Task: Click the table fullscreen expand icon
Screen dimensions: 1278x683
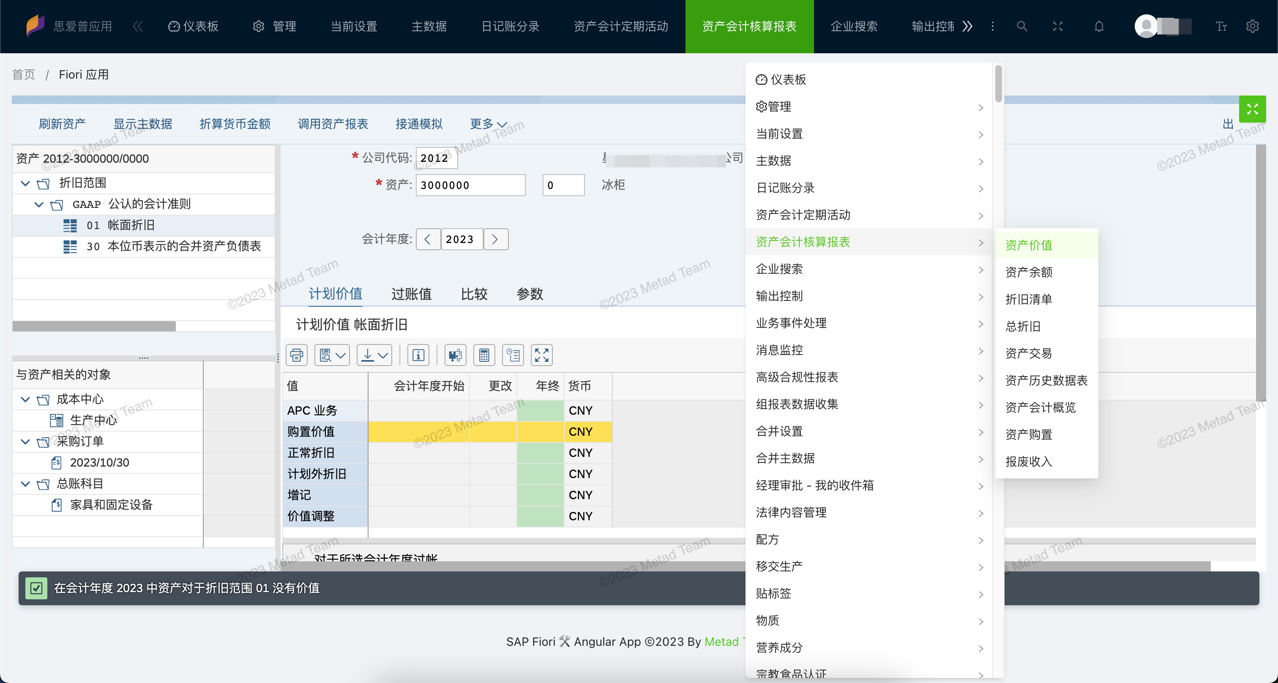Action: click(x=541, y=355)
